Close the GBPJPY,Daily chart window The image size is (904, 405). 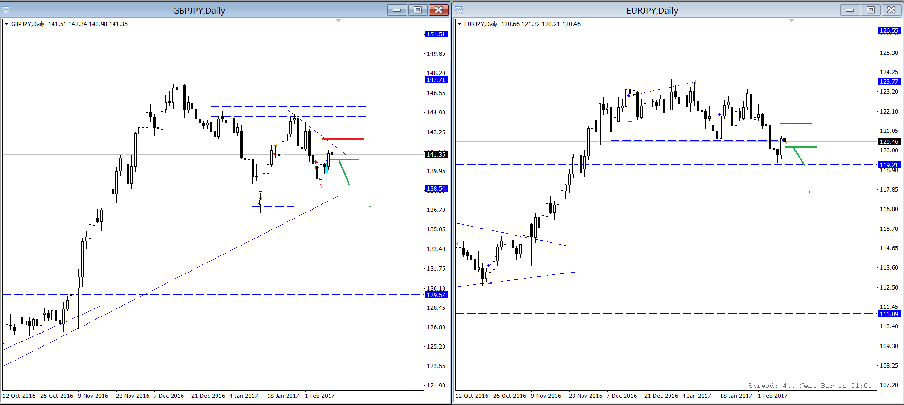[x=439, y=10]
